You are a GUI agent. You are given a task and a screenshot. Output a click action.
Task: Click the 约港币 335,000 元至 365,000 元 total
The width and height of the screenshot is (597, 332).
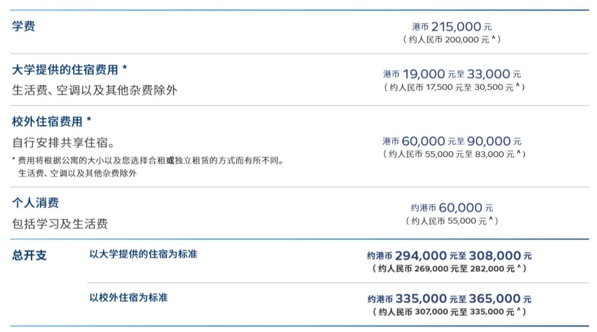pyautogui.click(x=449, y=299)
